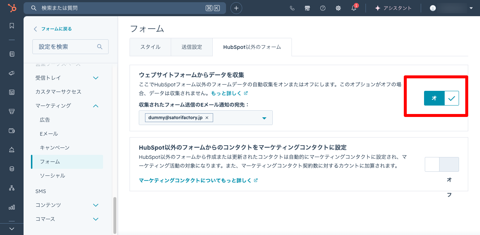
Task: Open Eメール settings item
Action: pos(49,133)
